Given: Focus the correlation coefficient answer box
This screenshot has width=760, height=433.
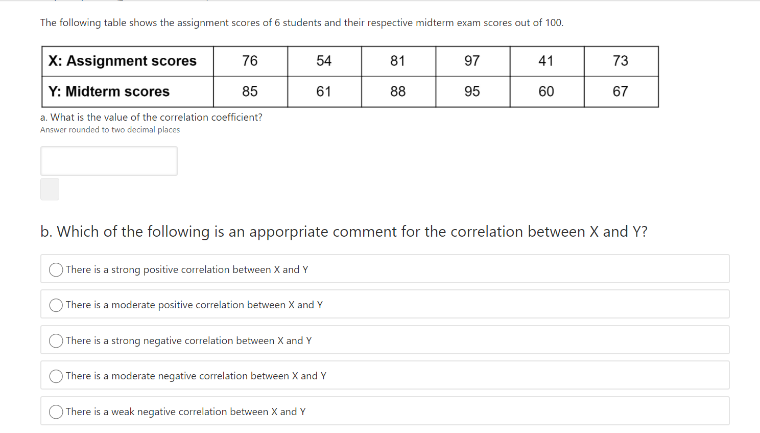Looking at the screenshot, I should pos(109,161).
